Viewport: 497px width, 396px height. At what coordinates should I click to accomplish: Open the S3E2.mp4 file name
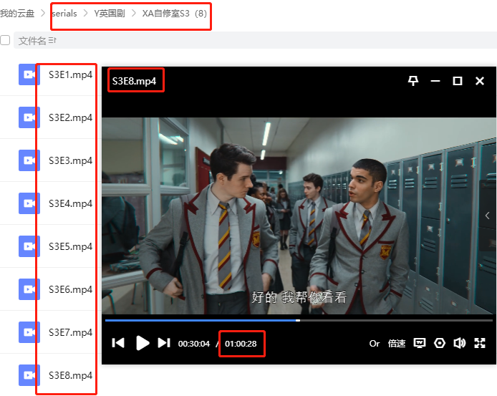pos(70,117)
